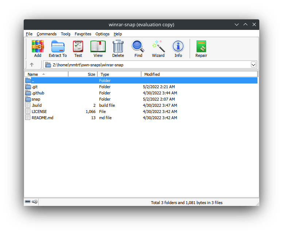This screenshot has width=283, height=234.
Task: Click the 'LICENSE' file name
Action: tap(39, 112)
